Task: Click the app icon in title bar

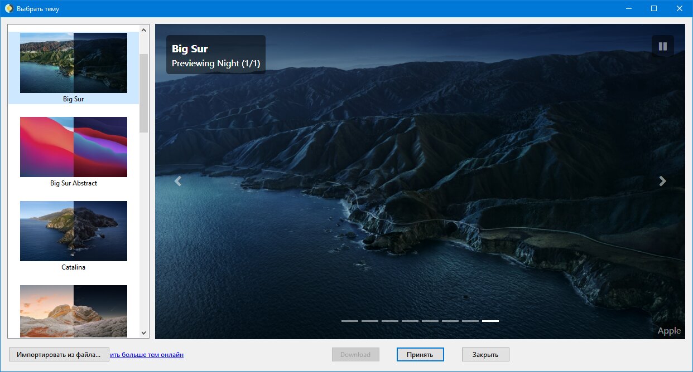Action: tap(9, 9)
